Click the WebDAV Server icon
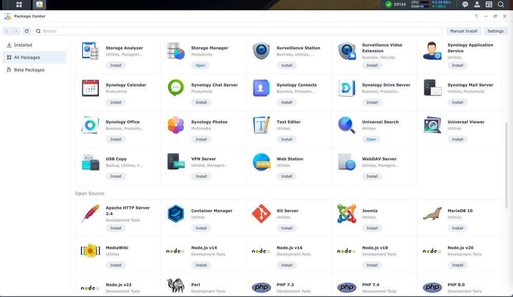The height and width of the screenshot is (297, 513). (346, 162)
